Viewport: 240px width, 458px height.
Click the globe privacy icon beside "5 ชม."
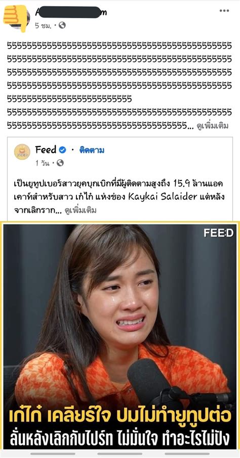click(62, 25)
